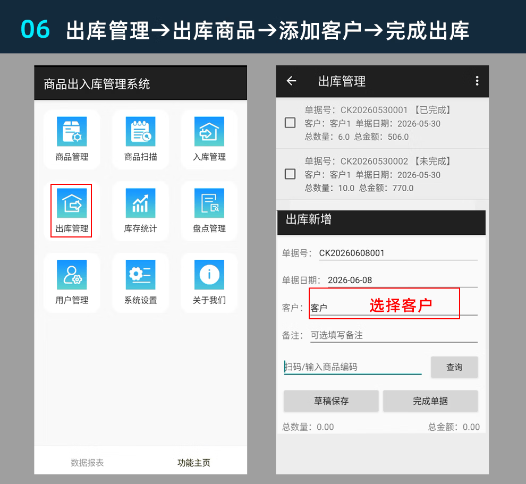
Task: Open the 出库管理 icon
Action: pos(72,203)
